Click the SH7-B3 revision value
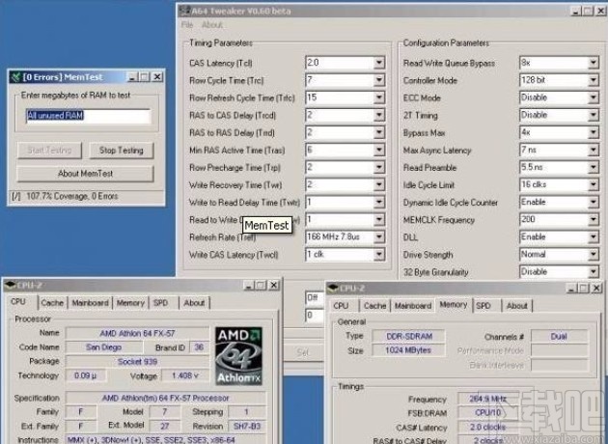608x444 pixels. tap(247, 427)
